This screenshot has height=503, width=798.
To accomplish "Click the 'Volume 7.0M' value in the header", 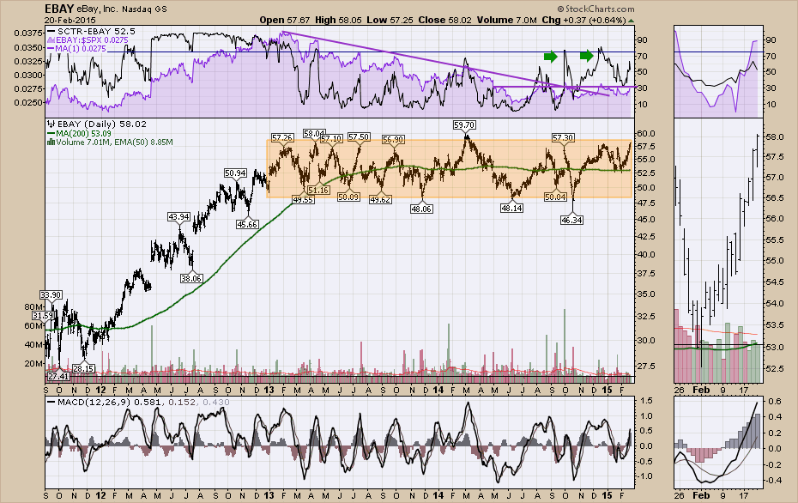I will point(507,20).
